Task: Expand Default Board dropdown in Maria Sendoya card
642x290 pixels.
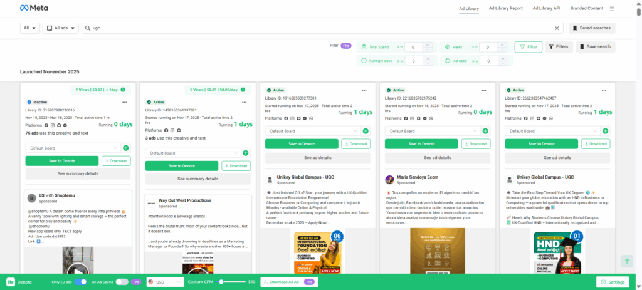Action: point(433,131)
